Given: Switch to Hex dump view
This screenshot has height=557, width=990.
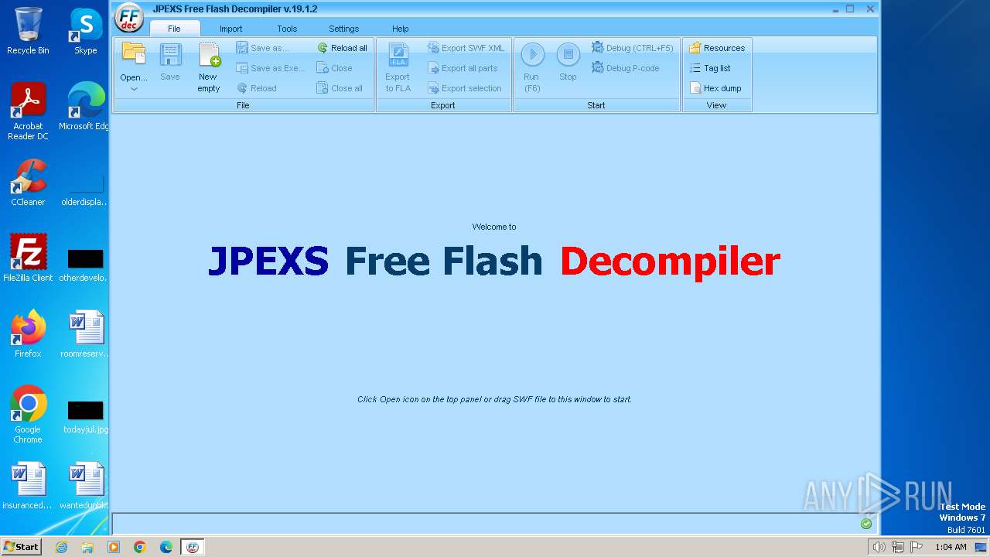Looking at the screenshot, I should [x=715, y=88].
